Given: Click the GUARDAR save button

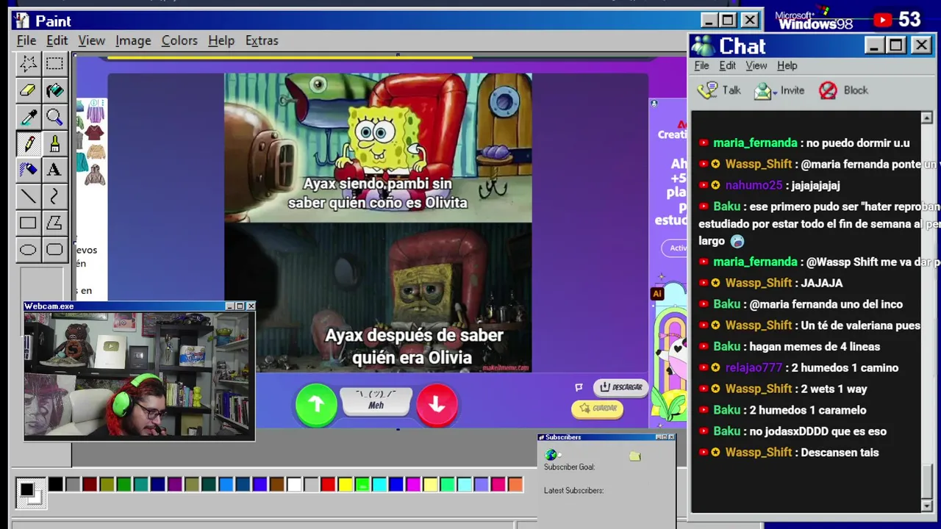Looking at the screenshot, I should coord(597,409).
